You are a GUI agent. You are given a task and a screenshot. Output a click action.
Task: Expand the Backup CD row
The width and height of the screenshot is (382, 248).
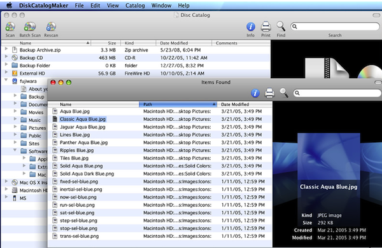tap(6, 57)
